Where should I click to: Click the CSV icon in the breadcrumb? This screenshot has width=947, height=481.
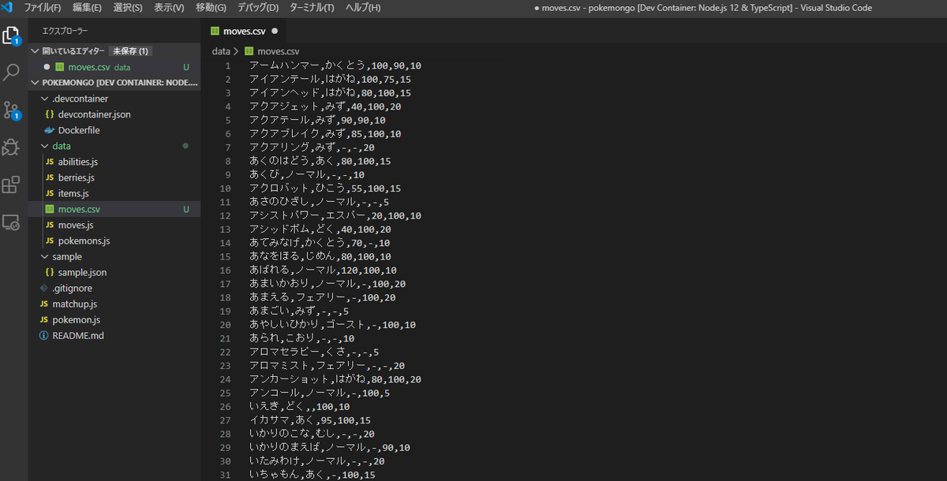coord(251,51)
